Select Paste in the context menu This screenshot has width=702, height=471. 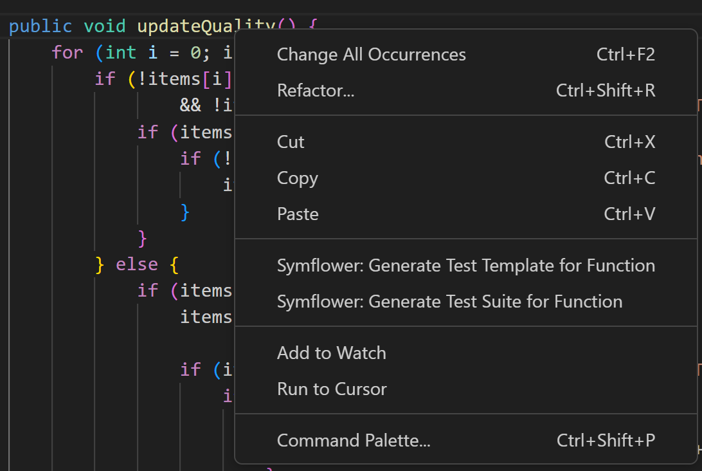pyautogui.click(x=465, y=214)
